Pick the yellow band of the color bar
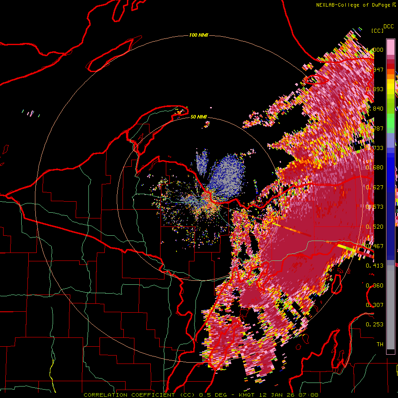Screen dimensions: 398x398 tap(390, 86)
